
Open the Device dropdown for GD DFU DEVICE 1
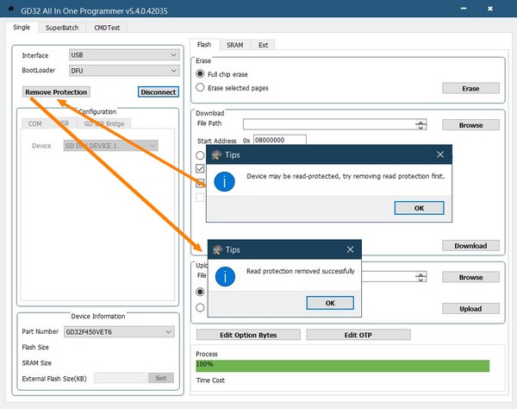pos(111,146)
